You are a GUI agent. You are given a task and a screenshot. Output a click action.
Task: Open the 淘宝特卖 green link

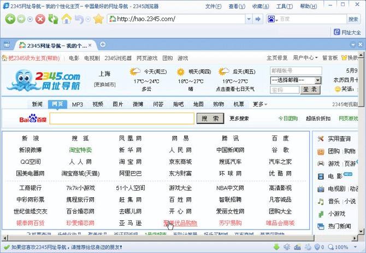tap(80, 150)
